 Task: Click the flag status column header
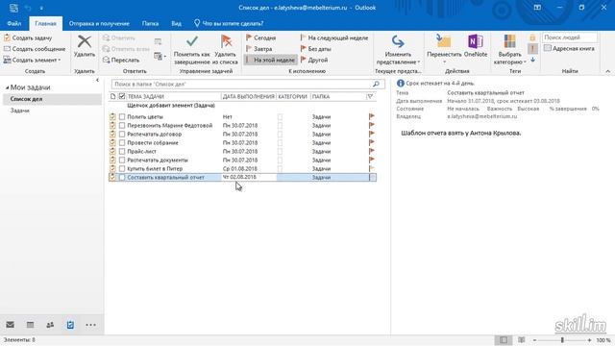[370, 96]
